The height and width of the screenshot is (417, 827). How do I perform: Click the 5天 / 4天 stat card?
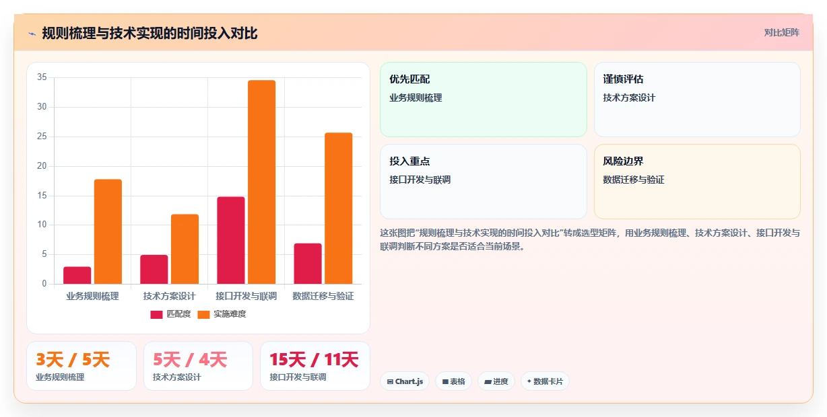pyautogui.click(x=198, y=366)
